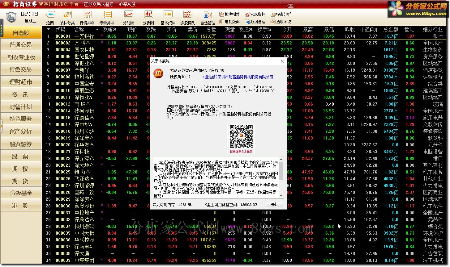The image size is (450, 267).
Task: Select the 华联控股 stock row
Action: tap(246, 240)
